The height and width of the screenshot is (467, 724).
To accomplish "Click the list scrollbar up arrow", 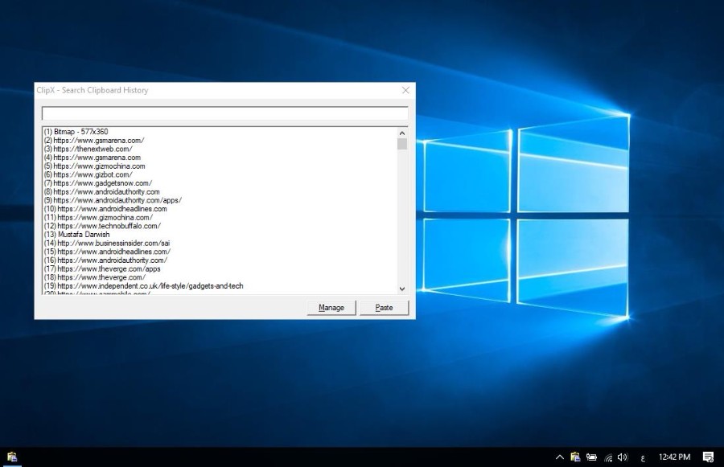I will 402,133.
